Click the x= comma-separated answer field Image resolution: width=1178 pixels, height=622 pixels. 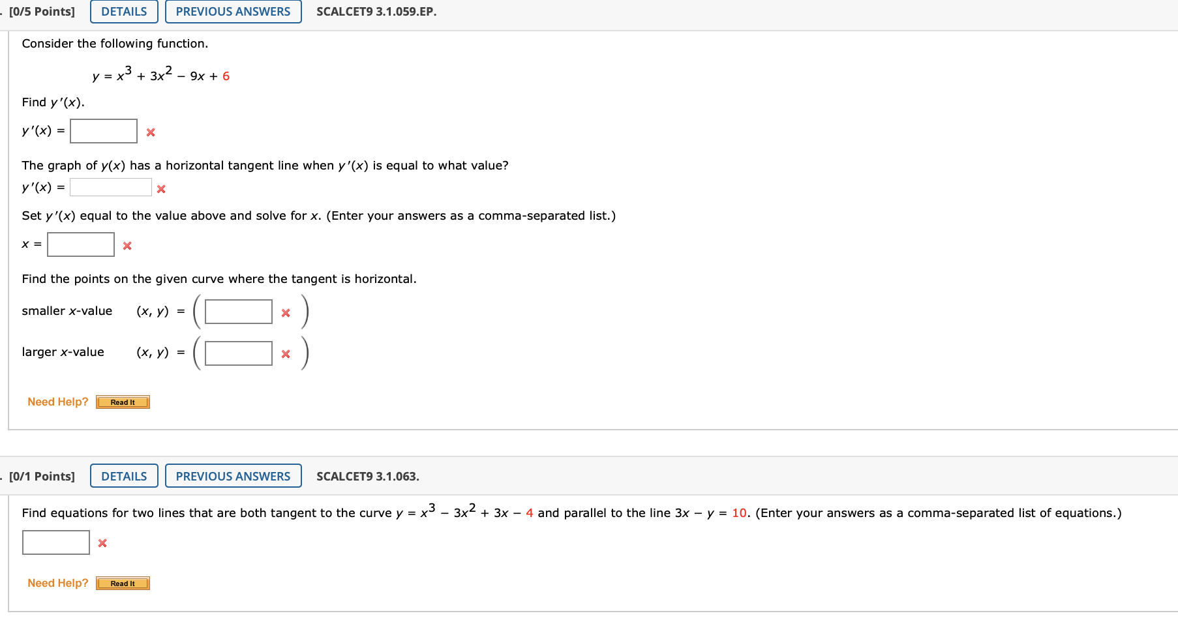tap(80, 244)
